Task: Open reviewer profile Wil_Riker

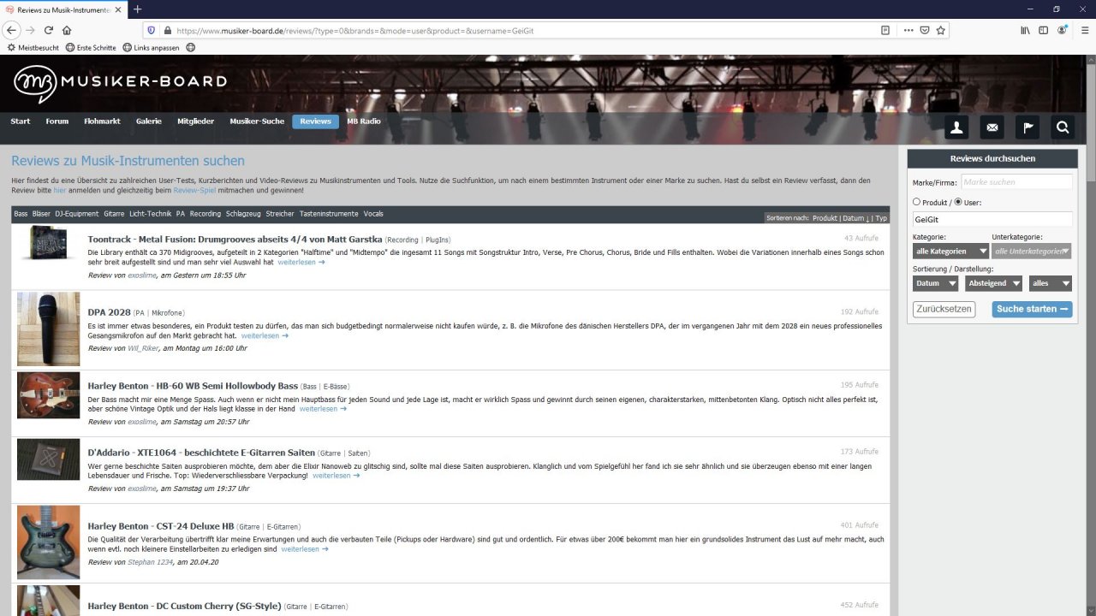Action: pyautogui.click(x=143, y=348)
